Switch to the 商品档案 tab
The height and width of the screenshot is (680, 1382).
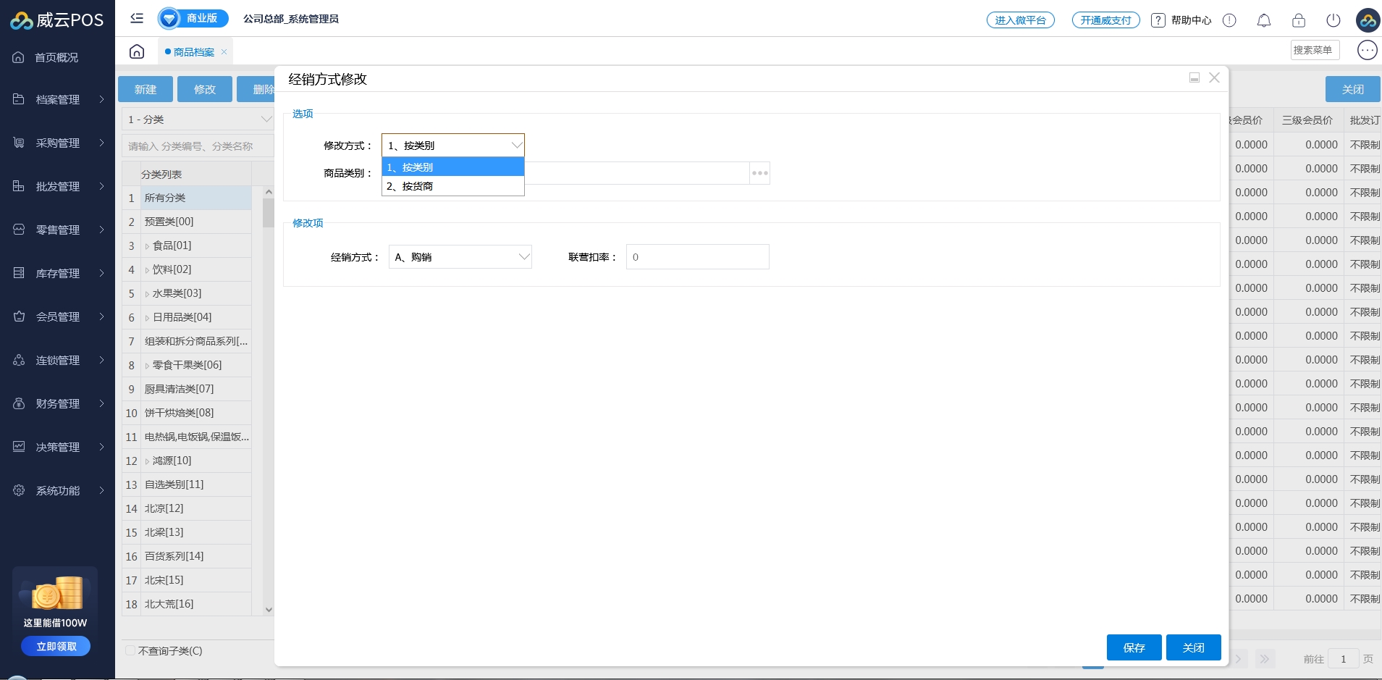pos(193,52)
